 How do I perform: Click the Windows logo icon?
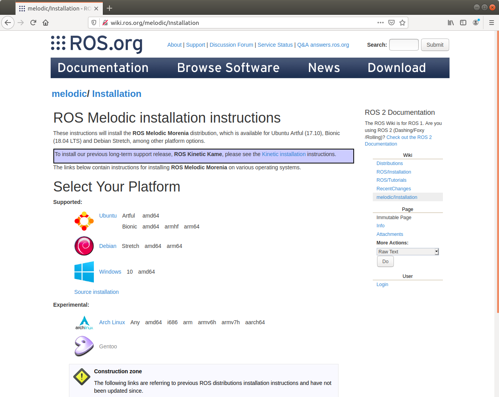84,272
